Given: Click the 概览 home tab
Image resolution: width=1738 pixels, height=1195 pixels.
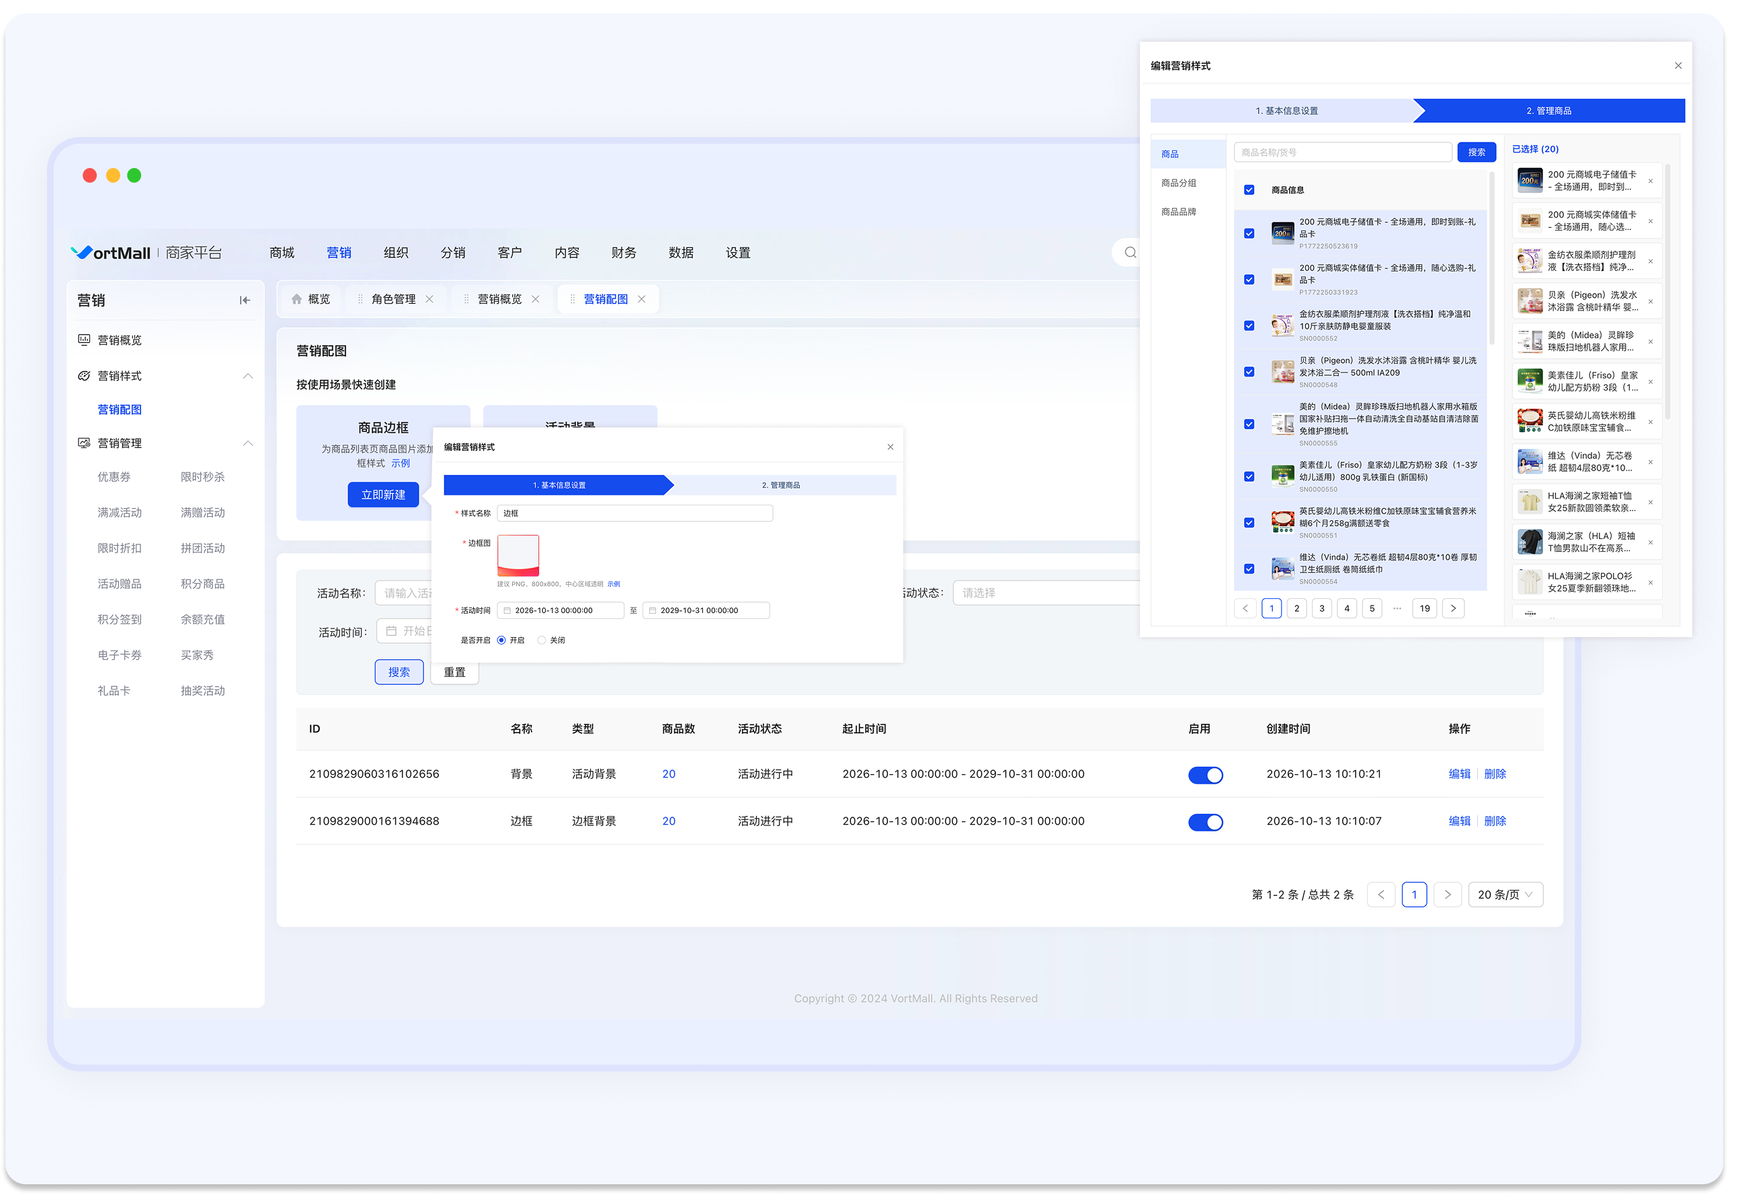Looking at the screenshot, I should pyautogui.click(x=311, y=300).
